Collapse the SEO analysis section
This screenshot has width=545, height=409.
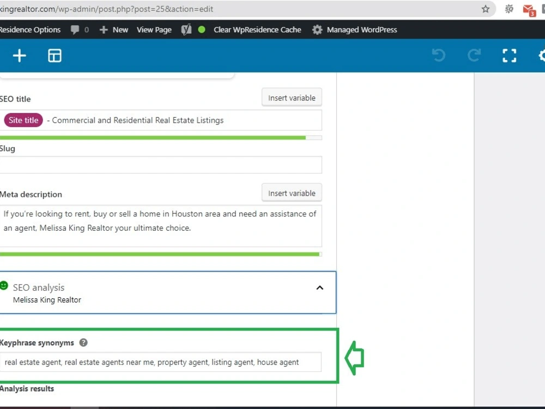coord(320,288)
